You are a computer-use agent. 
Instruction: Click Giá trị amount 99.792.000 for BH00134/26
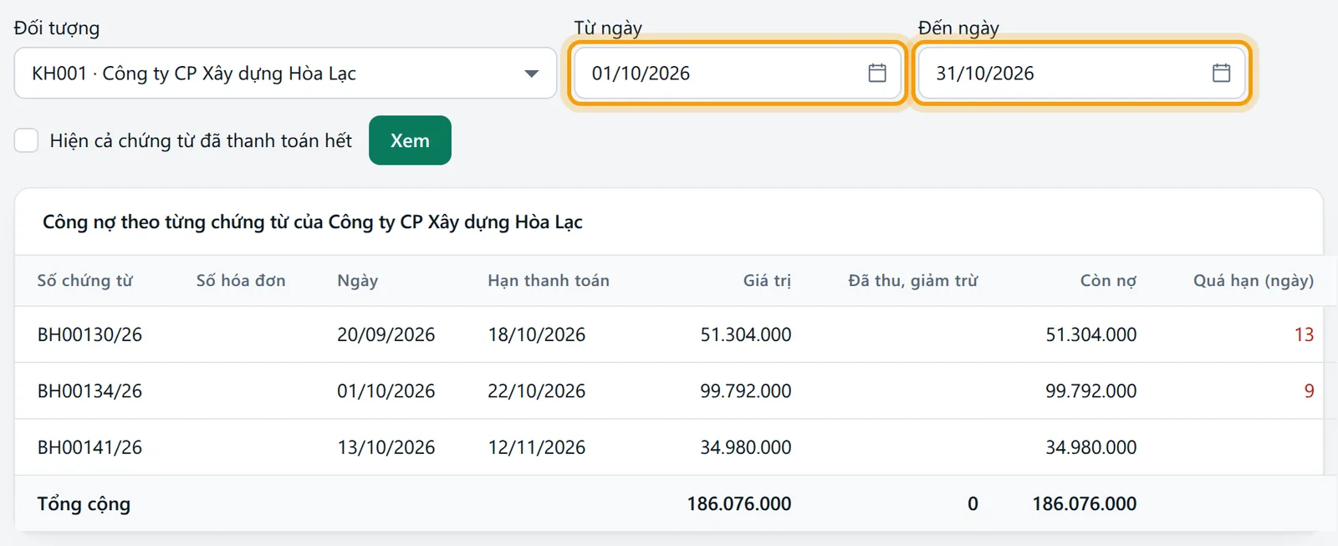(x=746, y=390)
